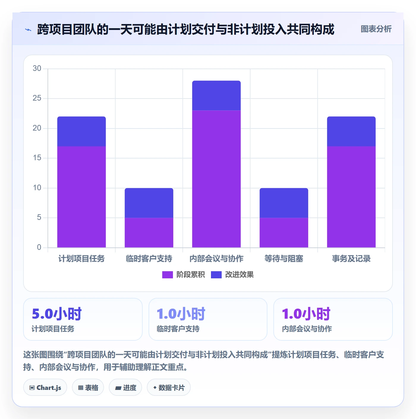
Task: Toggle the 阶段累积 legend color swatch
Action: click(167, 275)
